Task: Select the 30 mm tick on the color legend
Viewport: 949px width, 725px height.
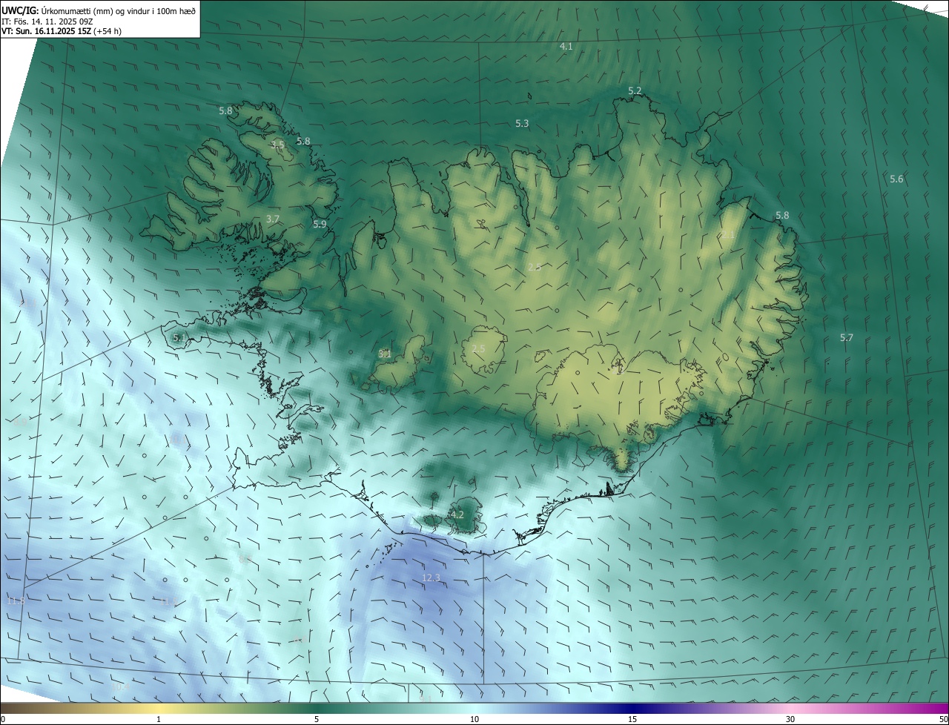Action: click(x=790, y=719)
